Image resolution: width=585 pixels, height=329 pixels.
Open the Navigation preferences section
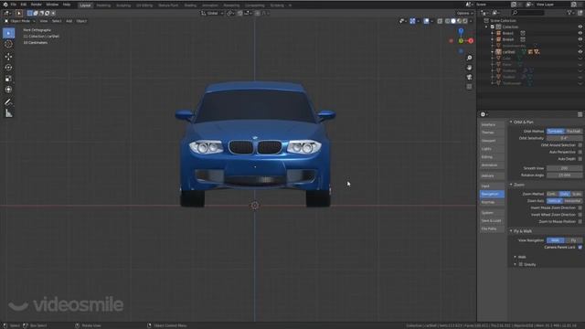[x=492, y=194]
